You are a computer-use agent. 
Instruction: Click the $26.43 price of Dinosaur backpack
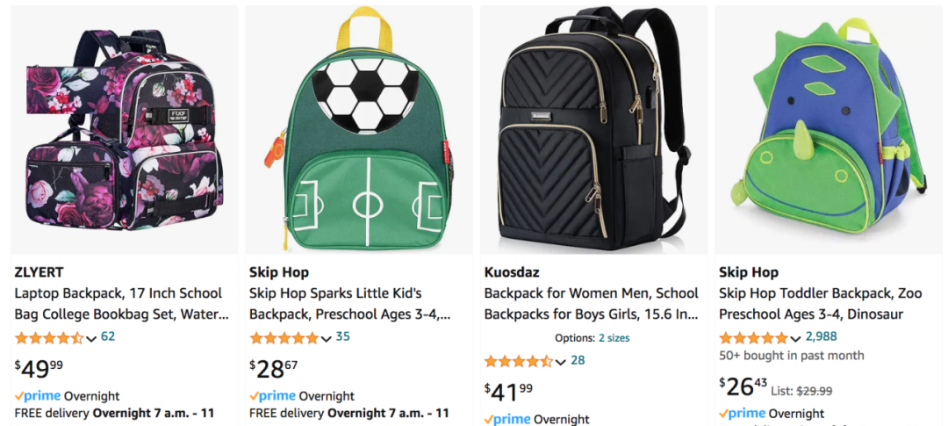[741, 386]
